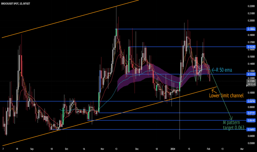The width and height of the screenshot is (257, 152).
Task: Click the 0.15000 price axis value
Action: pos(251,57)
